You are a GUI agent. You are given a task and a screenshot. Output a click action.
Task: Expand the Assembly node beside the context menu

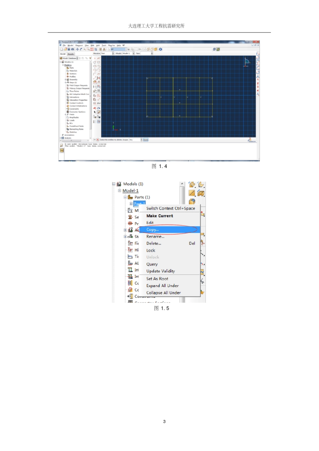click(125, 230)
